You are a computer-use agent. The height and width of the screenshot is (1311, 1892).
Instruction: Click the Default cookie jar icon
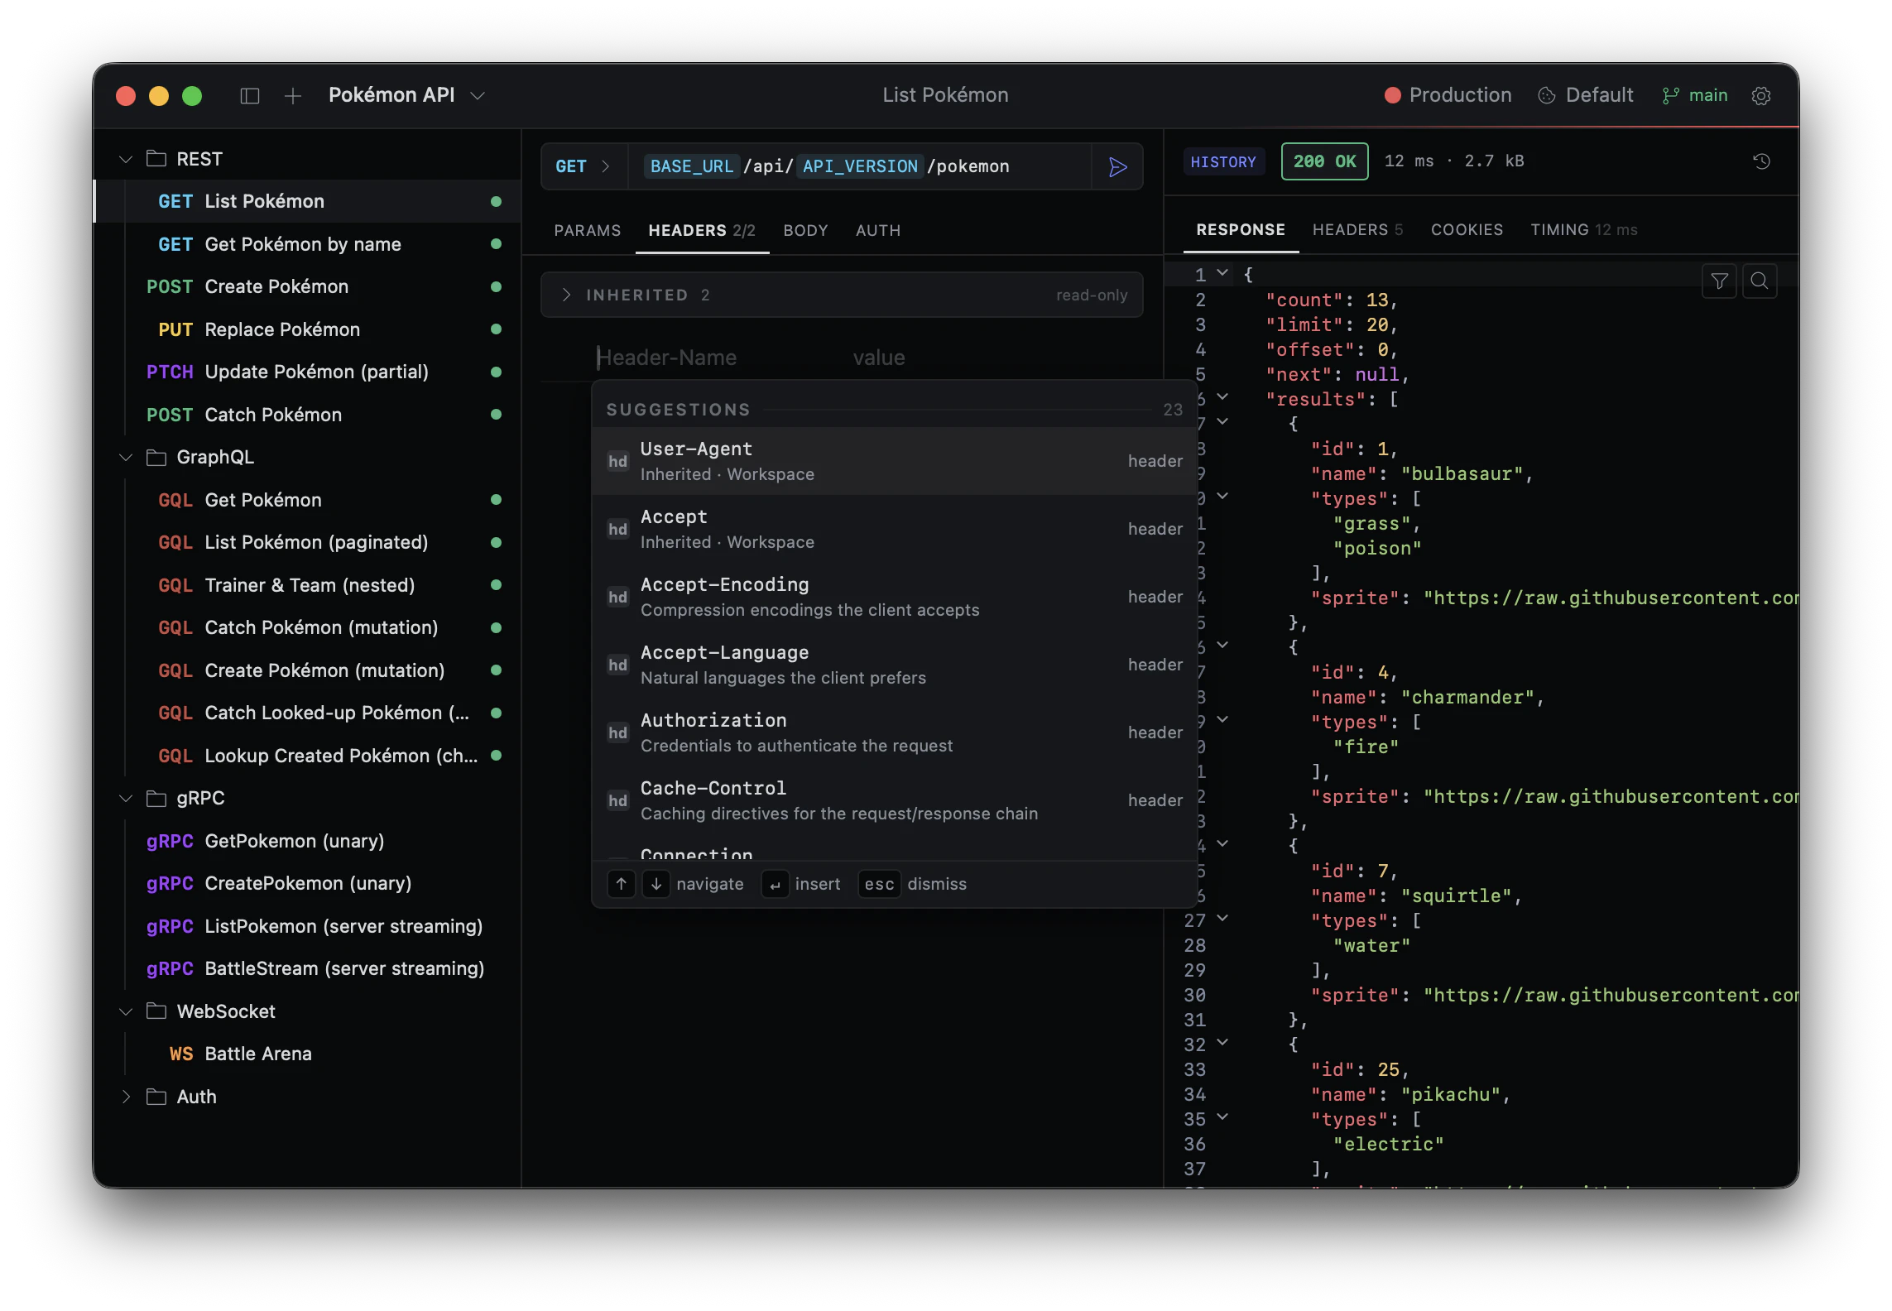pos(1546,96)
